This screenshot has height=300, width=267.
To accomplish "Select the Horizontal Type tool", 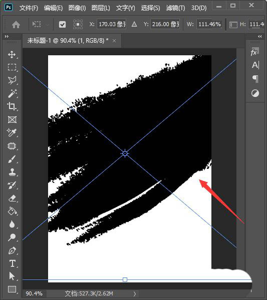I will [x=12, y=263].
